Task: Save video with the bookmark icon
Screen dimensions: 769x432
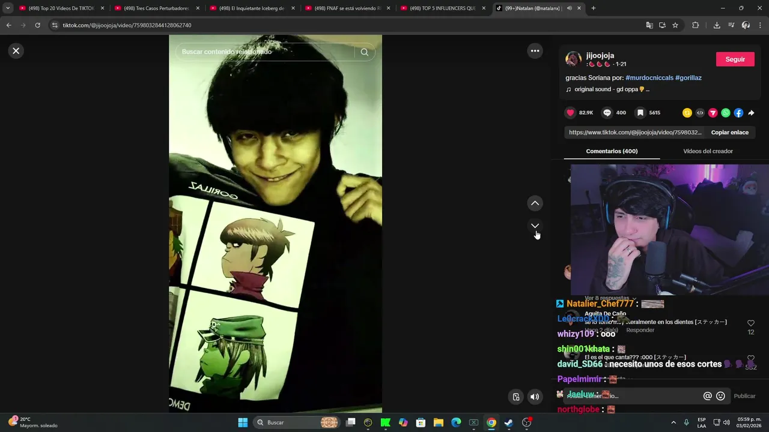Action: click(x=640, y=113)
